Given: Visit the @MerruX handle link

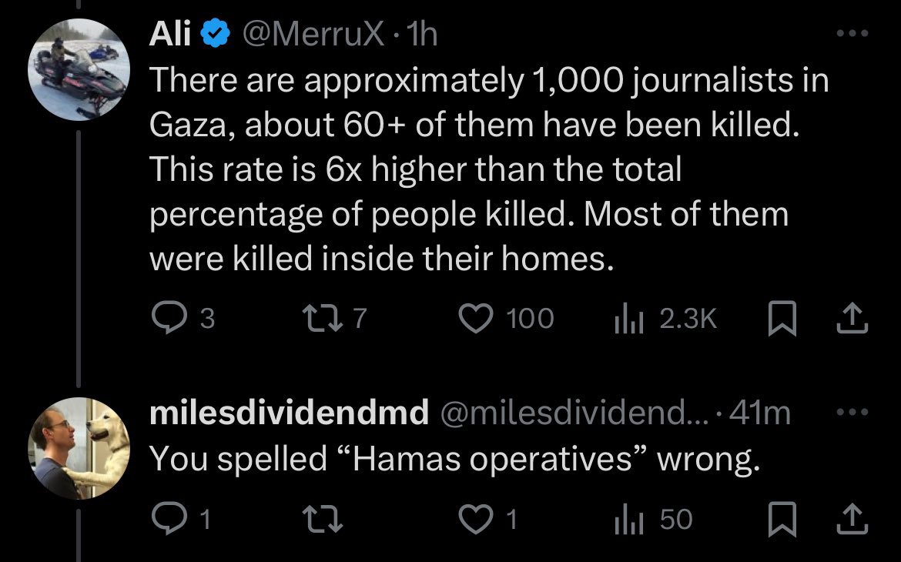Looking at the screenshot, I should click(x=313, y=35).
